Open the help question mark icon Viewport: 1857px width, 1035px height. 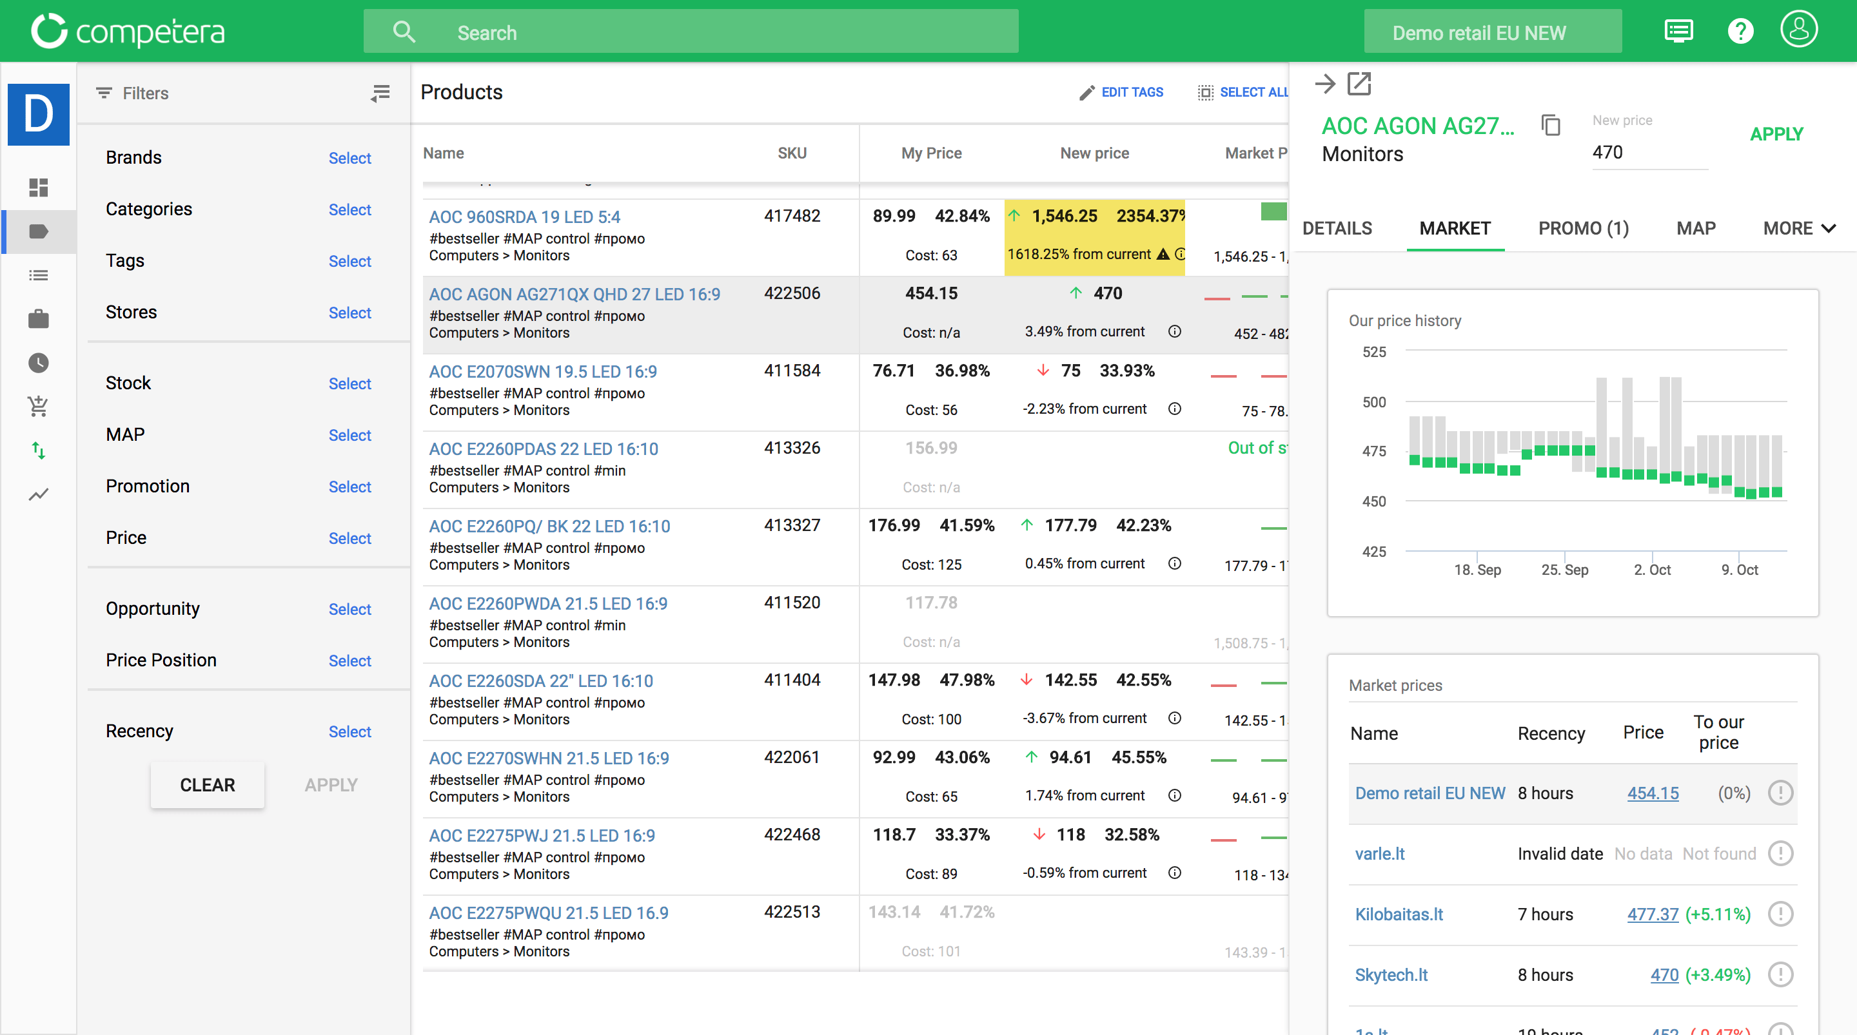(x=1741, y=30)
